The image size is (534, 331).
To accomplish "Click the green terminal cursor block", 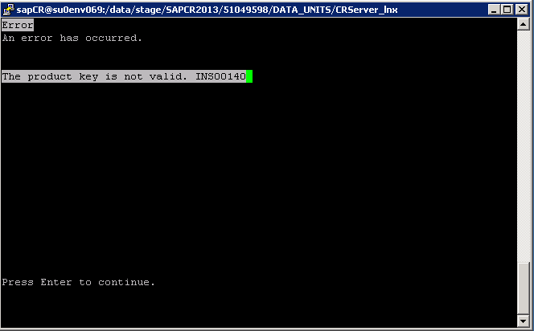I will [249, 76].
